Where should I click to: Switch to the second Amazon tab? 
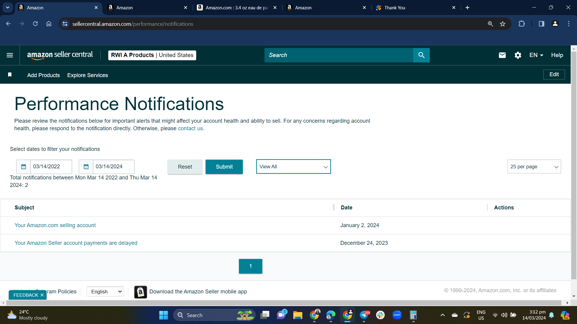147,7
